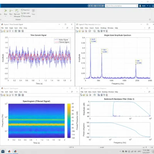
Task: Click Save Figure icon in Figure 4 toolbar
Action: [87, 95]
